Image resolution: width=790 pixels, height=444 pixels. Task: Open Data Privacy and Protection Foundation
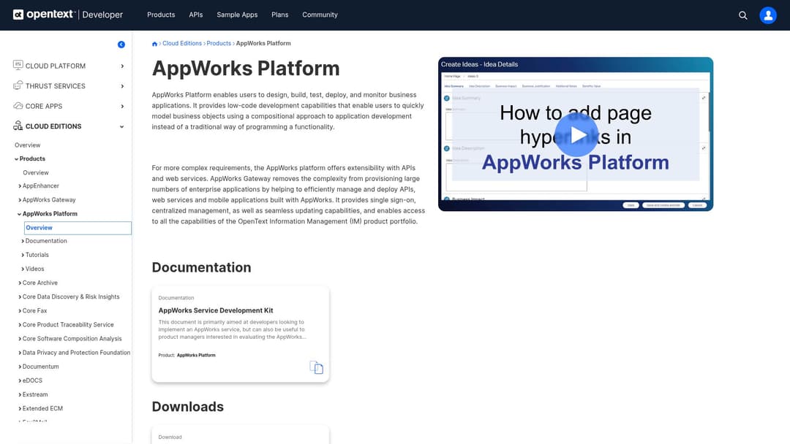[76, 353]
